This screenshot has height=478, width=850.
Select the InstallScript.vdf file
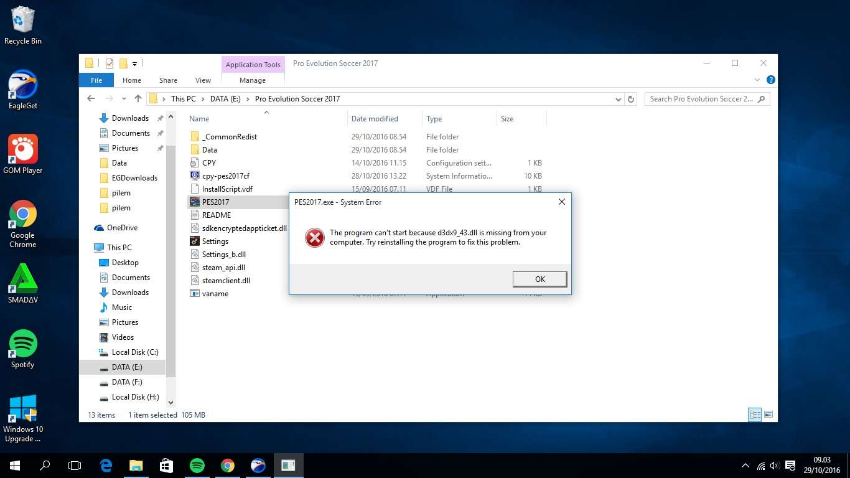point(227,189)
